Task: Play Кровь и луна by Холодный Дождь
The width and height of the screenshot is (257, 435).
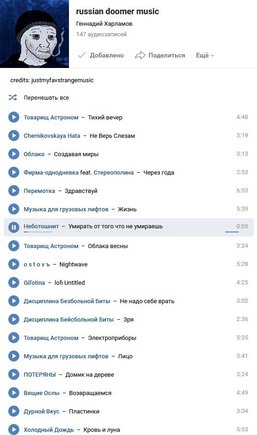Action: tap(14, 429)
